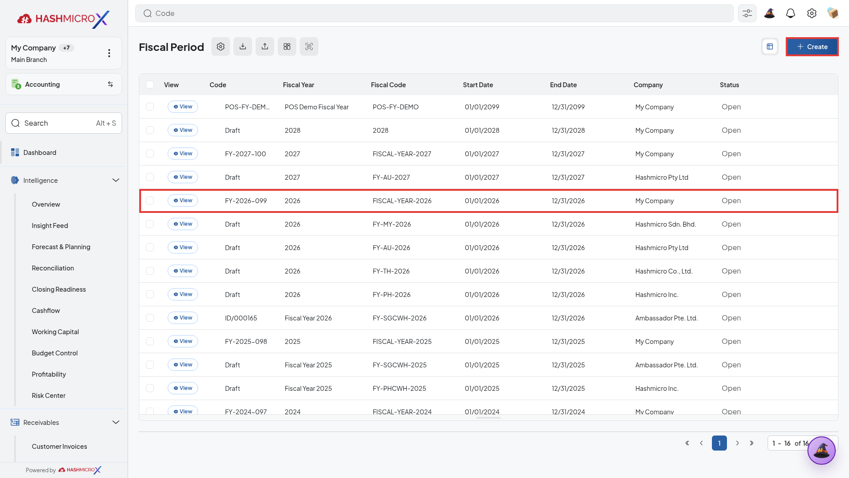Open the filter sliders icon beside search
The width and height of the screenshot is (849, 478).
click(747, 13)
